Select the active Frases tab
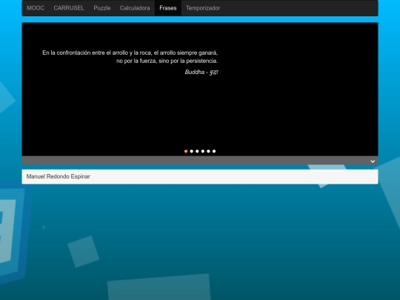Viewport: 400px width, 300px height. click(168, 8)
